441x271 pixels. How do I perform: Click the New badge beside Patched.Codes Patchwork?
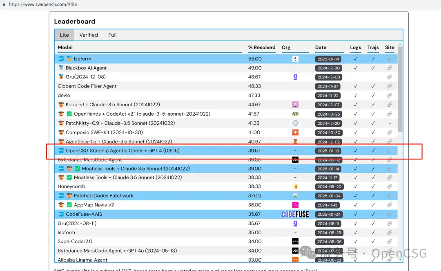[61, 195]
